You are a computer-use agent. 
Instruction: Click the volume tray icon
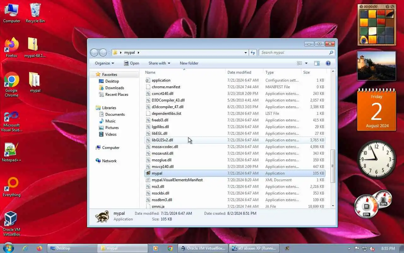point(372,249)
